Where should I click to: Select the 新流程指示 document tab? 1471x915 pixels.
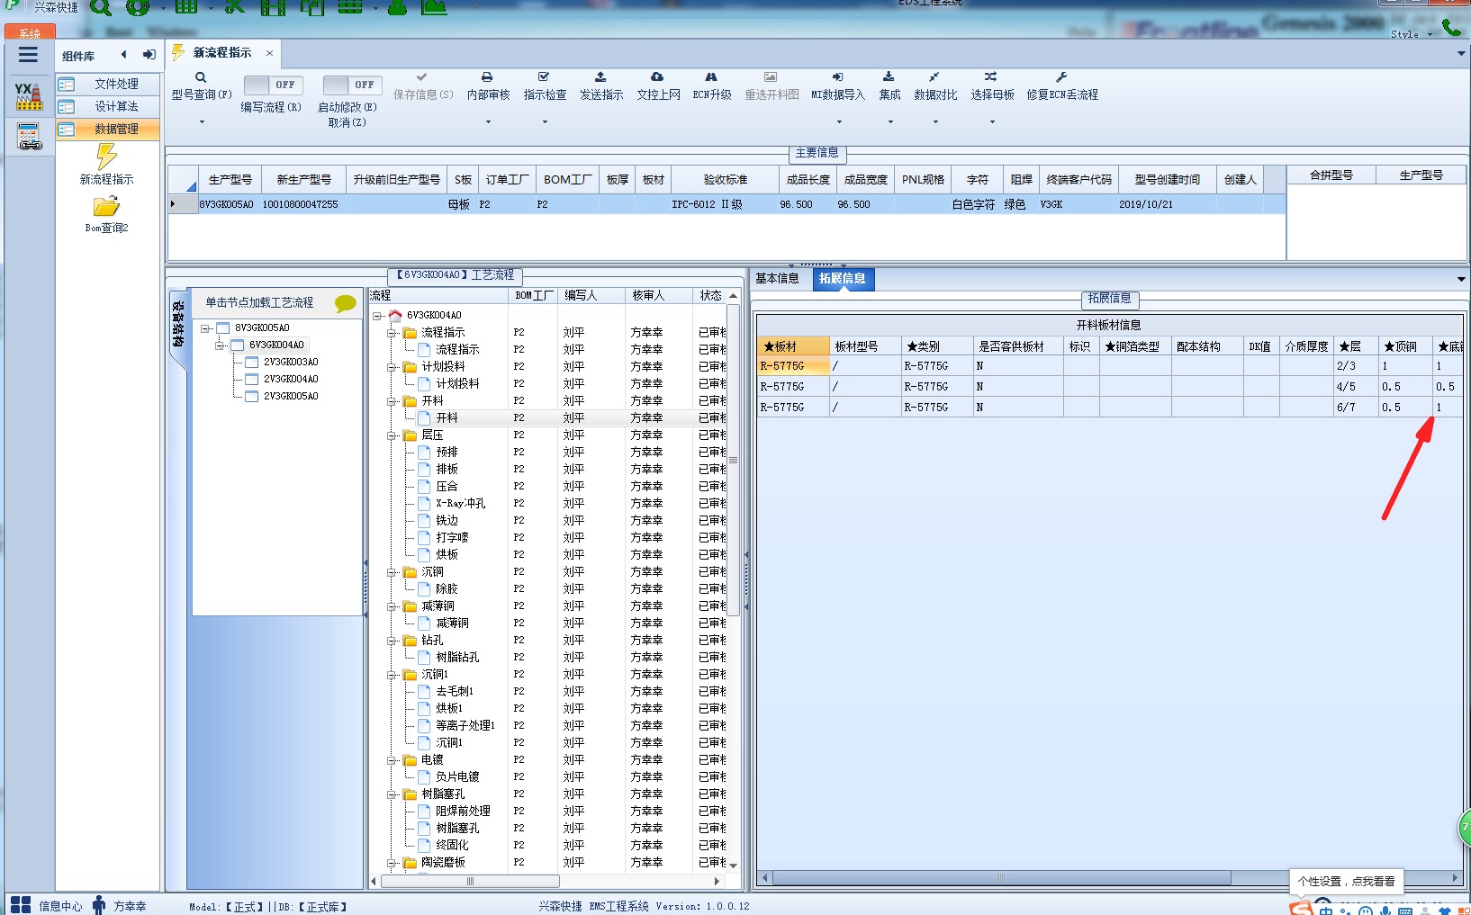pyautogui.click(x=222, y=53)
